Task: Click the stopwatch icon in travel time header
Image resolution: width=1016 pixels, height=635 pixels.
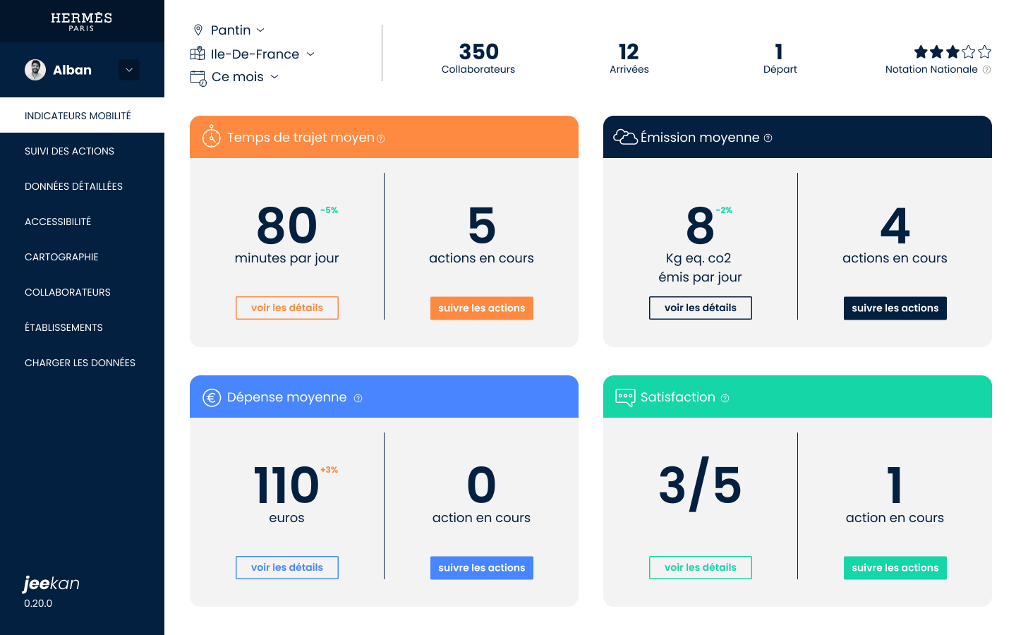Action: [212, 137]
